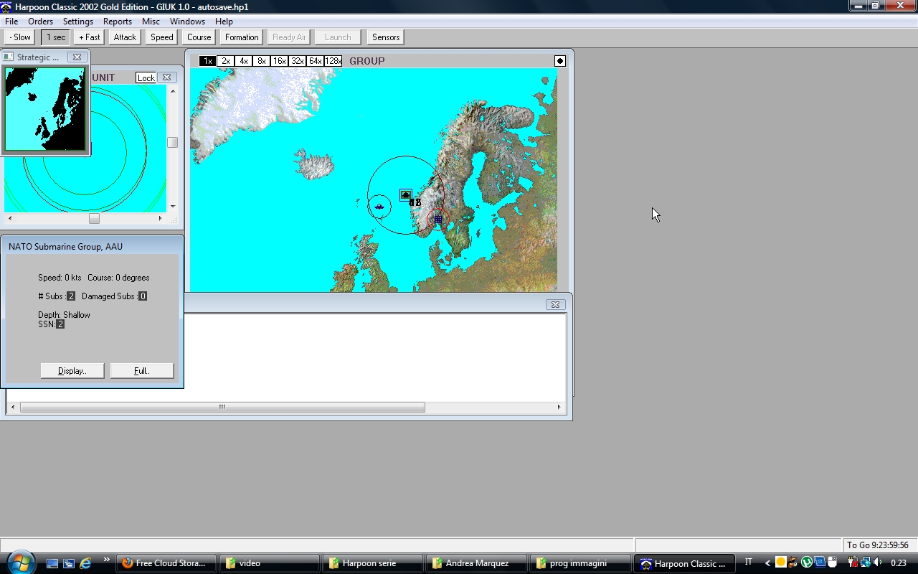Image resolution: width=918 pixels, height=574 pixels.
Task: Click the - Slow time compression button
Action: point(19,37)
